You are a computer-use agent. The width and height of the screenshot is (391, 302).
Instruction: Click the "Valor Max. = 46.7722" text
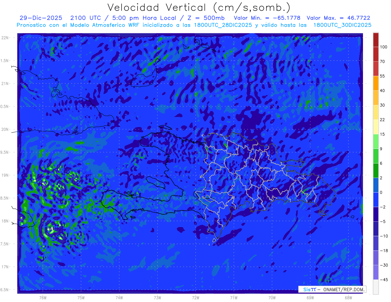coord(338,18)
